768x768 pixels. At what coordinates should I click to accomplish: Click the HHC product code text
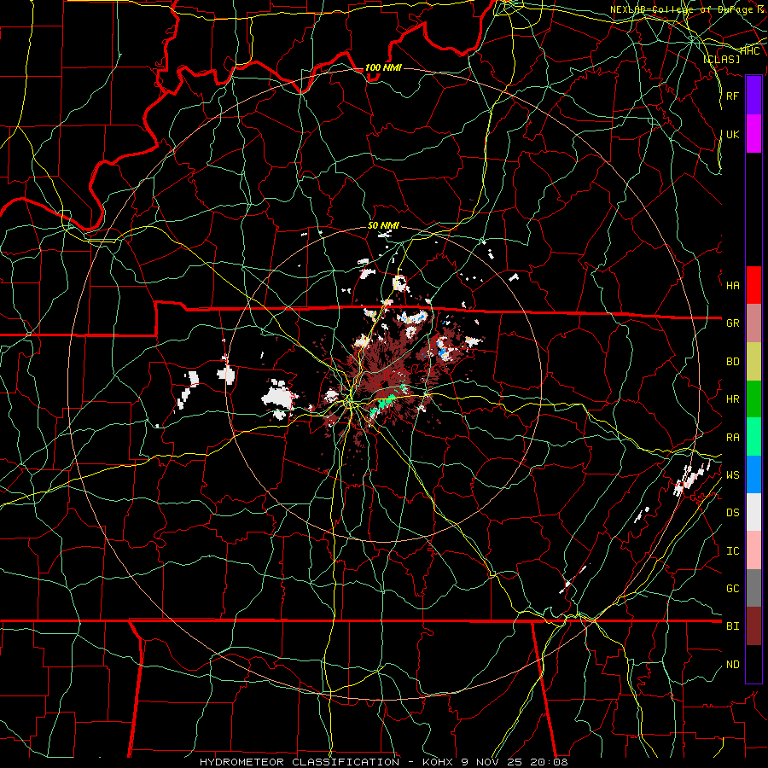749,51
